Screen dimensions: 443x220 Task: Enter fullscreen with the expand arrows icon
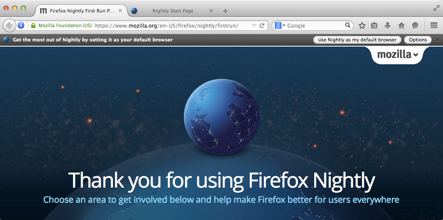(x=437, y=9)
